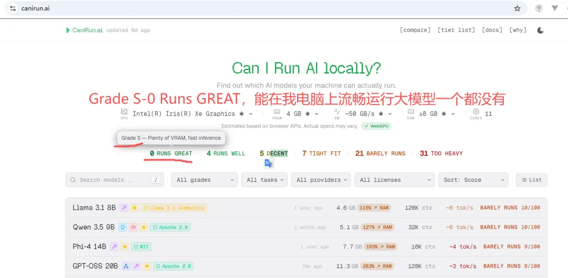The height and width of the screenshot is (278, 568).
Task: Filter by 21 BARELY RUNS
Action: [380, 153]
